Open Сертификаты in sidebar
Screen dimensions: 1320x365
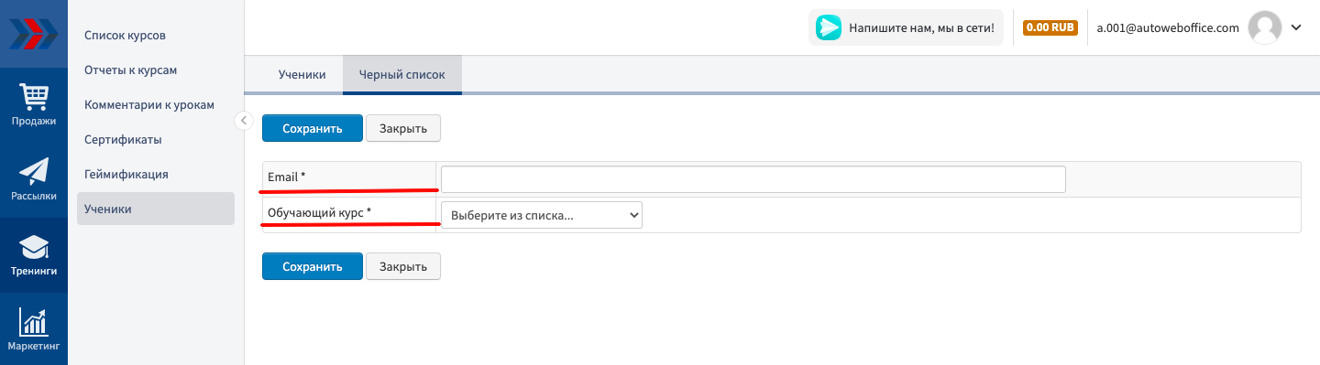[123, 140]
